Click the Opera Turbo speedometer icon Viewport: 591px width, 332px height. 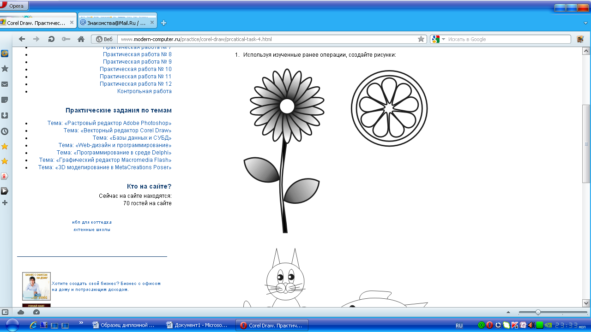point(36,312)
